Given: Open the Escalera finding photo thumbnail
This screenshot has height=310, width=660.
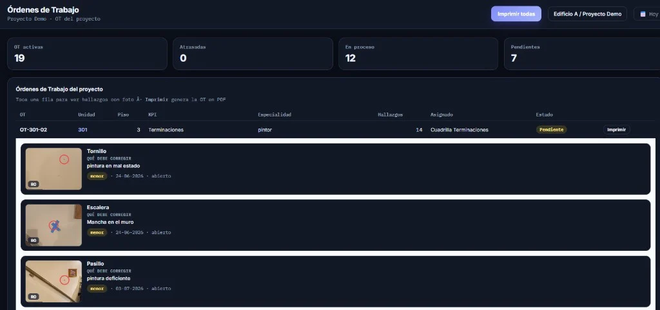Looking at the screenshot, I should coord(53,225).
